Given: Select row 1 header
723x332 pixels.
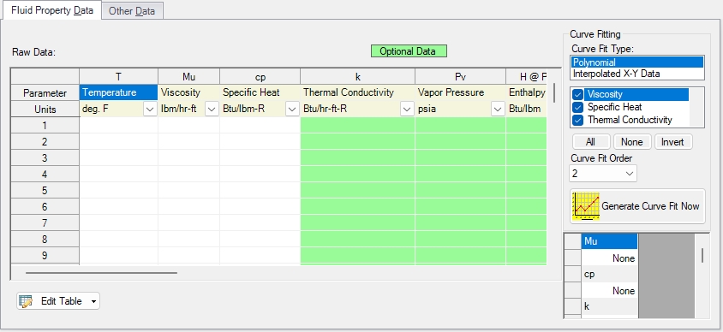Looking at the screenshot, I should click(x=45, y=125).
